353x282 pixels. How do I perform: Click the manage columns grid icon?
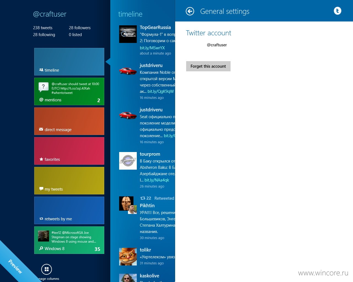tap(47, 269)
